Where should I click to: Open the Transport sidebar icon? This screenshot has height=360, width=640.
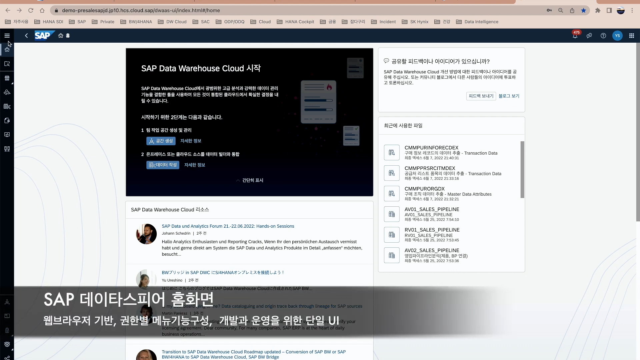tap(7, 344)
